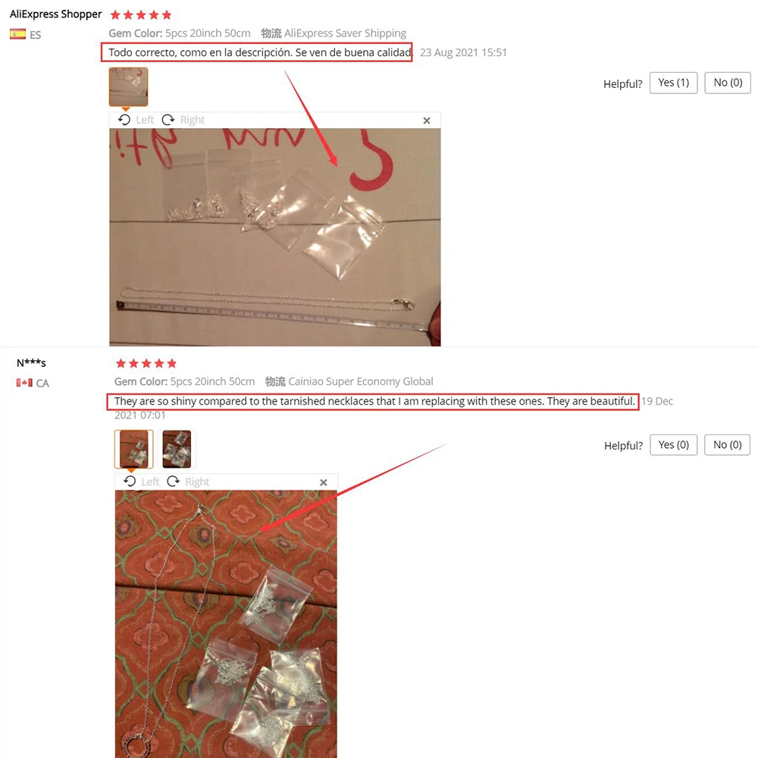Click the Spain flag icon
This screenshot has height=758, width=758.
(x=18, y=34)
